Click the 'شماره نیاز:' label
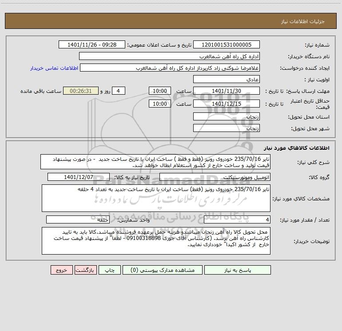The width and height of the screenshot is (342, 331). [317, 45]
